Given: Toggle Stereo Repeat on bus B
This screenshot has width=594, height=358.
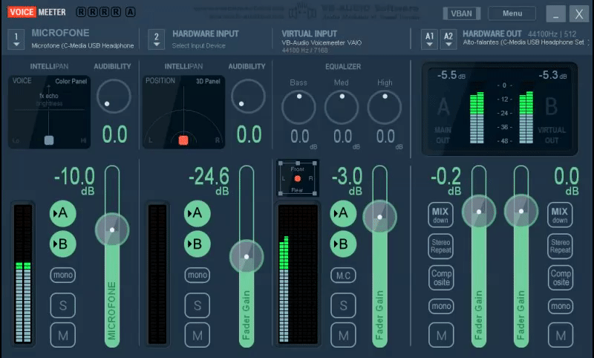Looking at the screenshot, I should 560,247.
